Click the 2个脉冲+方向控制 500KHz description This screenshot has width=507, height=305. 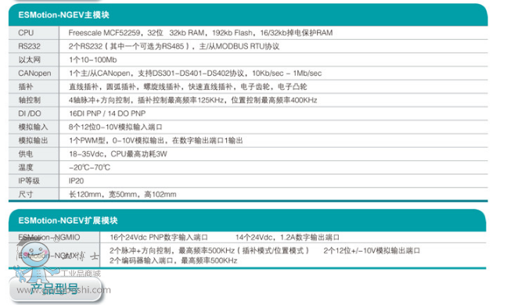[x=209, y=251]
